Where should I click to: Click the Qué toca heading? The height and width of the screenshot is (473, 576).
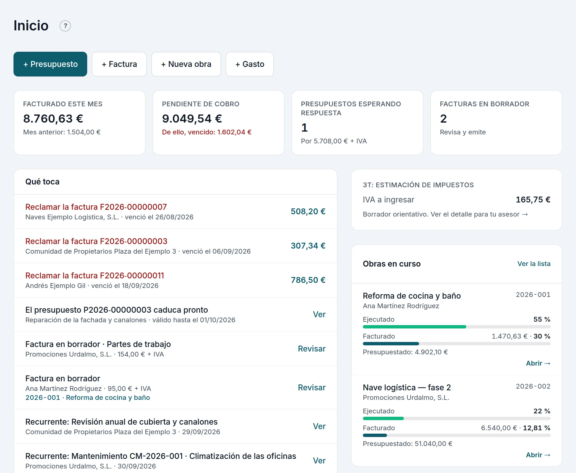42,182
